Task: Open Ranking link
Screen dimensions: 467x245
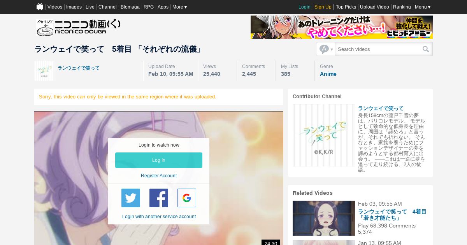Action: 402,7
